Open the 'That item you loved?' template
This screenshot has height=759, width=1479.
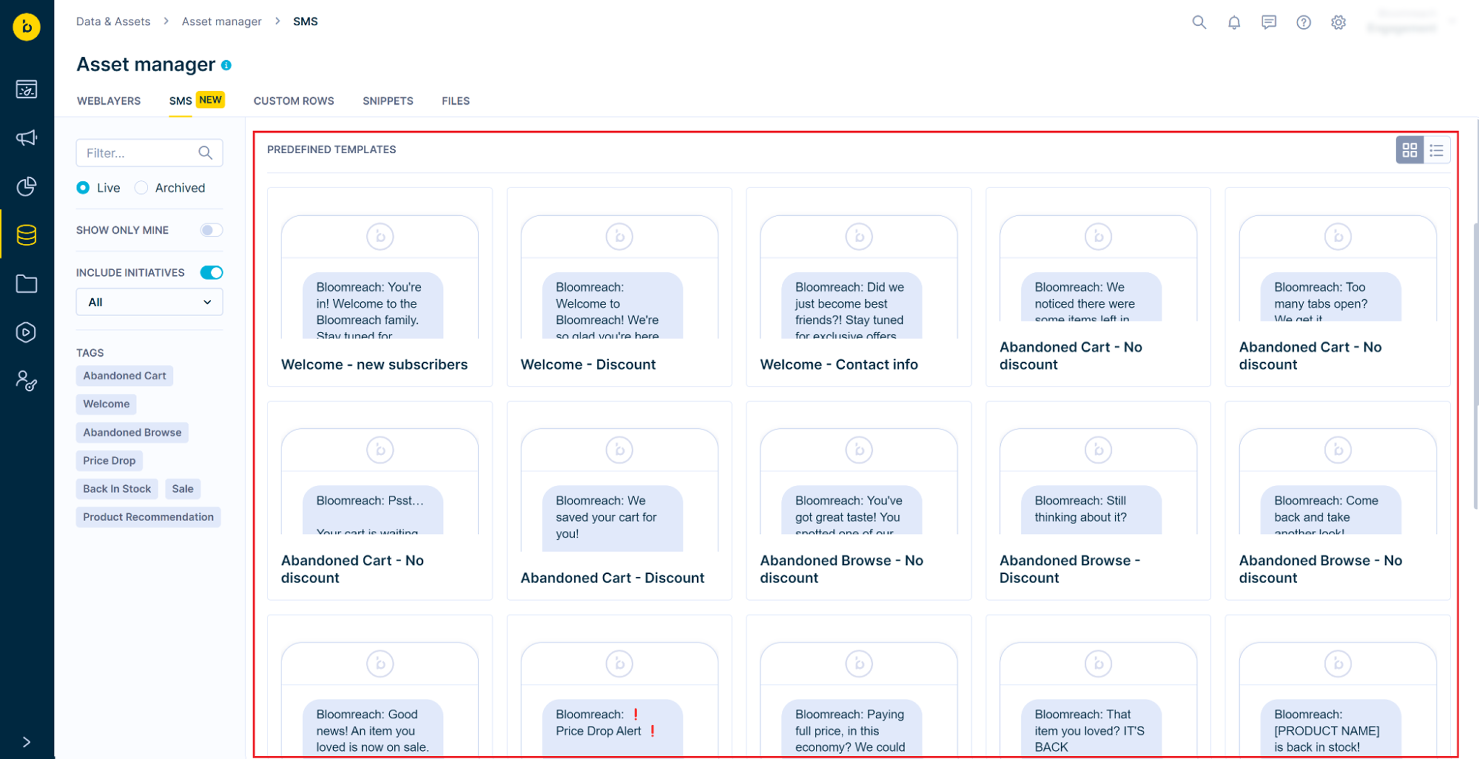pos(1098,686)
